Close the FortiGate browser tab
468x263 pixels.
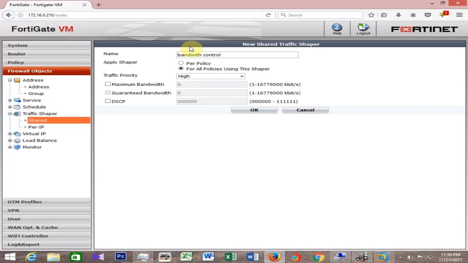(84, 5)
